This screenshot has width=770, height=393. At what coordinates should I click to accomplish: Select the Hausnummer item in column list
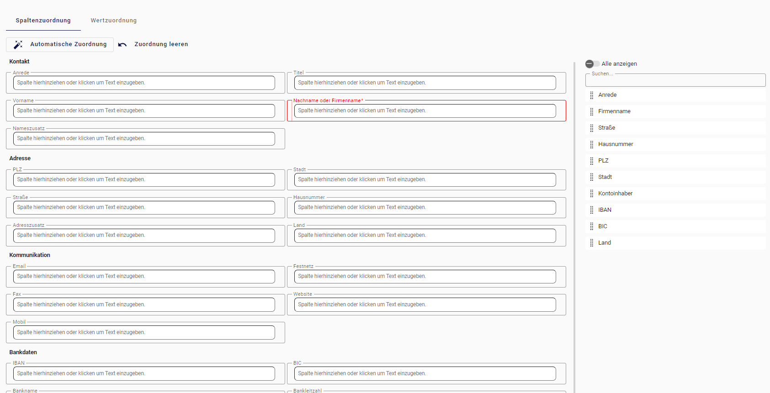coord(675,144)
